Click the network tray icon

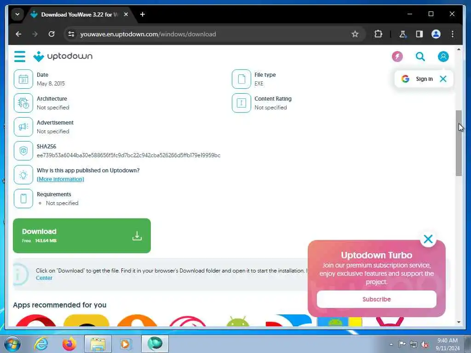[414, 345]
